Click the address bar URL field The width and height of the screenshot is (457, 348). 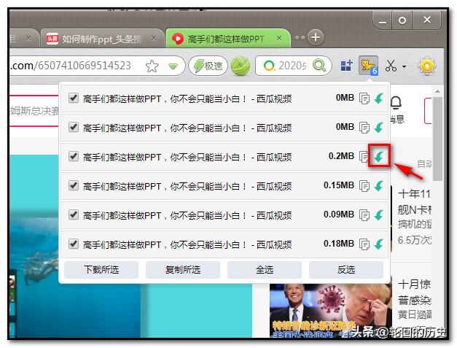[x=73, y=66]
